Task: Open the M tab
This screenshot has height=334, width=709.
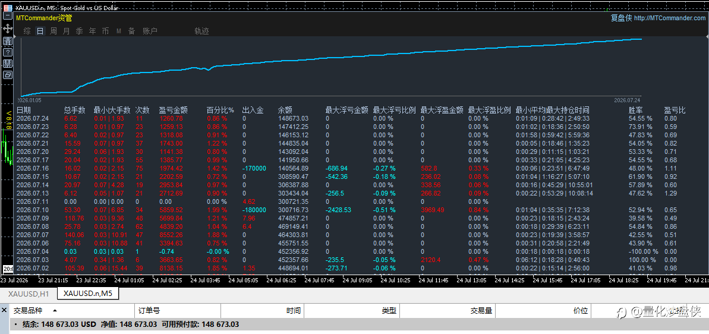Action: [x=119, y=31]
